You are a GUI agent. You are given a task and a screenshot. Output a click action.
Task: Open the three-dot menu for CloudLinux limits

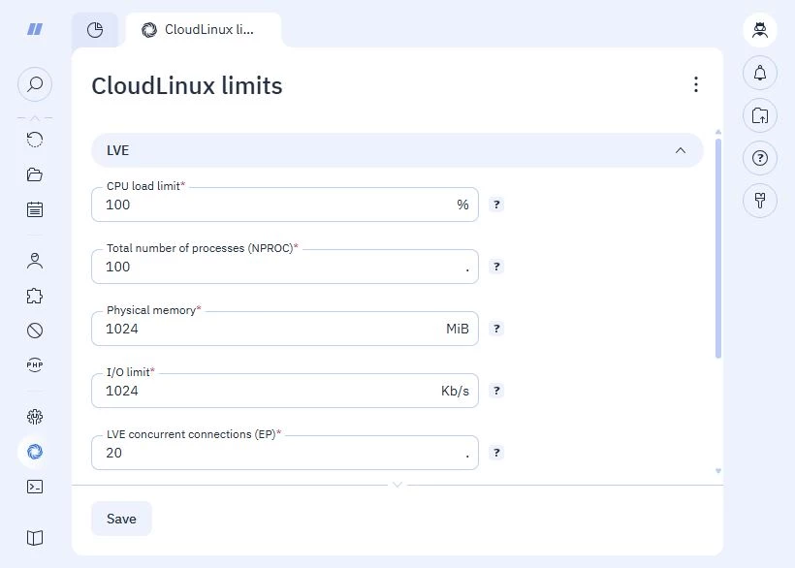pyautogui.click(x=696, y=84)
